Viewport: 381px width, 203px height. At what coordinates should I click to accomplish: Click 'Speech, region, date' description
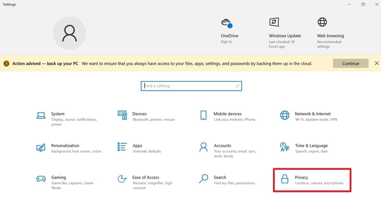coord(311,151)
